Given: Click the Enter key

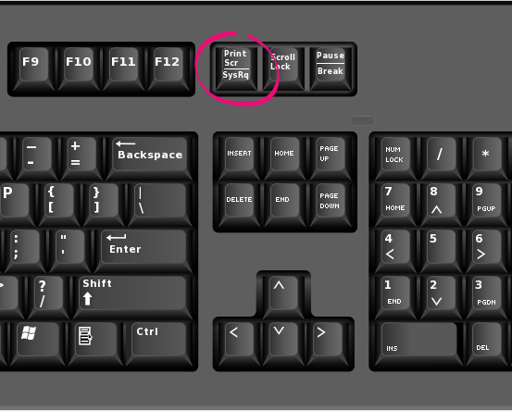Looking at the screenshot, I should (x=144, y=251).
